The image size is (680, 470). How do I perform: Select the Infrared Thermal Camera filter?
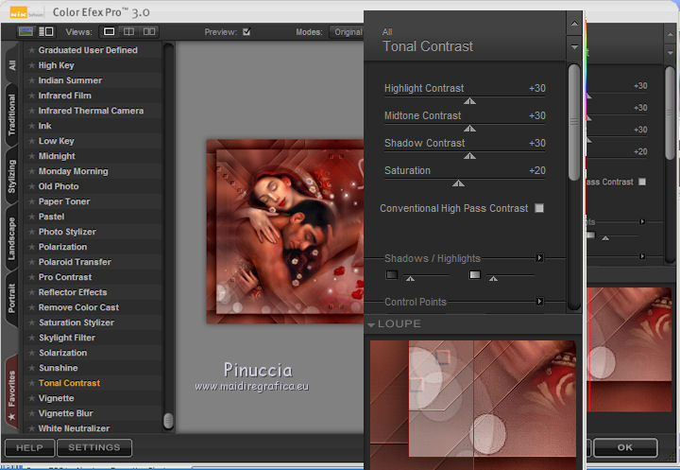91,111
